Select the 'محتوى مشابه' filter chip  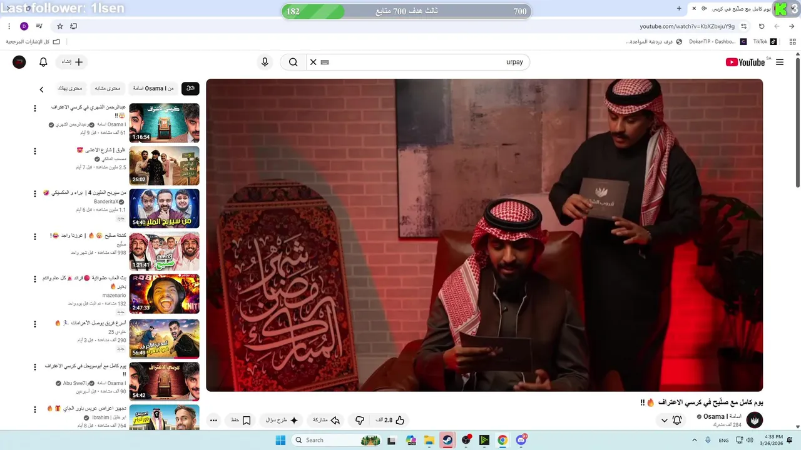click(x=108, y=89)
